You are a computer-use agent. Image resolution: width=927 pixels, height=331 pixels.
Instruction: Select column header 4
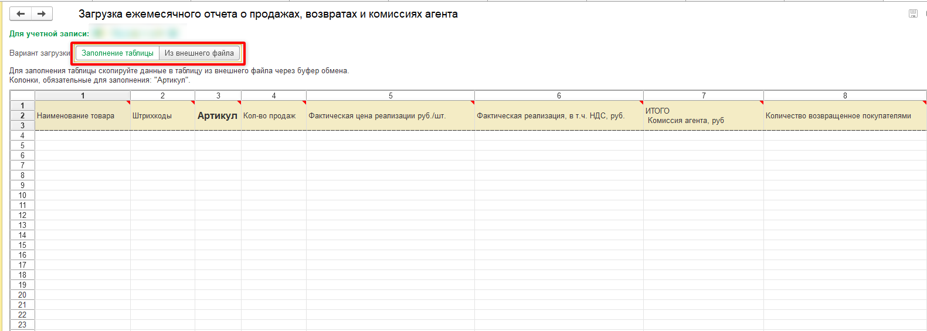pyautogui.click(x=274, y=95)
